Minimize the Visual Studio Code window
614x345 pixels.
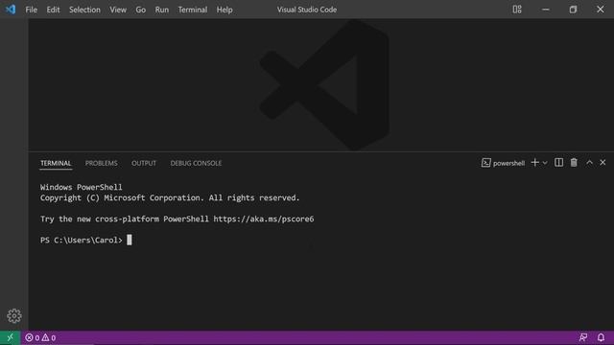546,10
